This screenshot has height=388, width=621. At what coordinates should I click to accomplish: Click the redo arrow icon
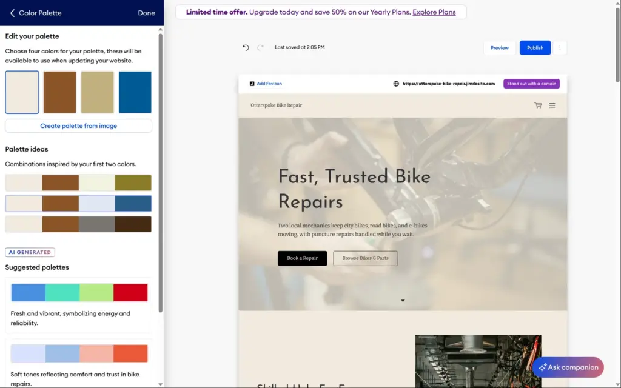[x=260, y=47]
